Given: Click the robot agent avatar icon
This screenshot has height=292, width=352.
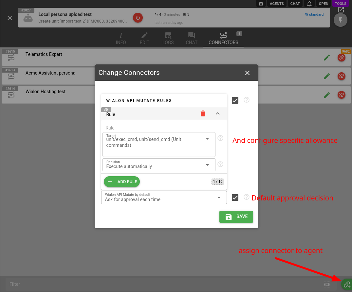Looking at the screenshot, I should (28, 18).
